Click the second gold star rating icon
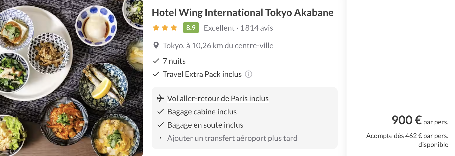The height and width of the screenshot is (156, 455). [165, 28]
